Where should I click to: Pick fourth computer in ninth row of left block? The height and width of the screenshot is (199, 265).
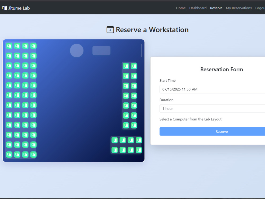[x=33, y=125]
